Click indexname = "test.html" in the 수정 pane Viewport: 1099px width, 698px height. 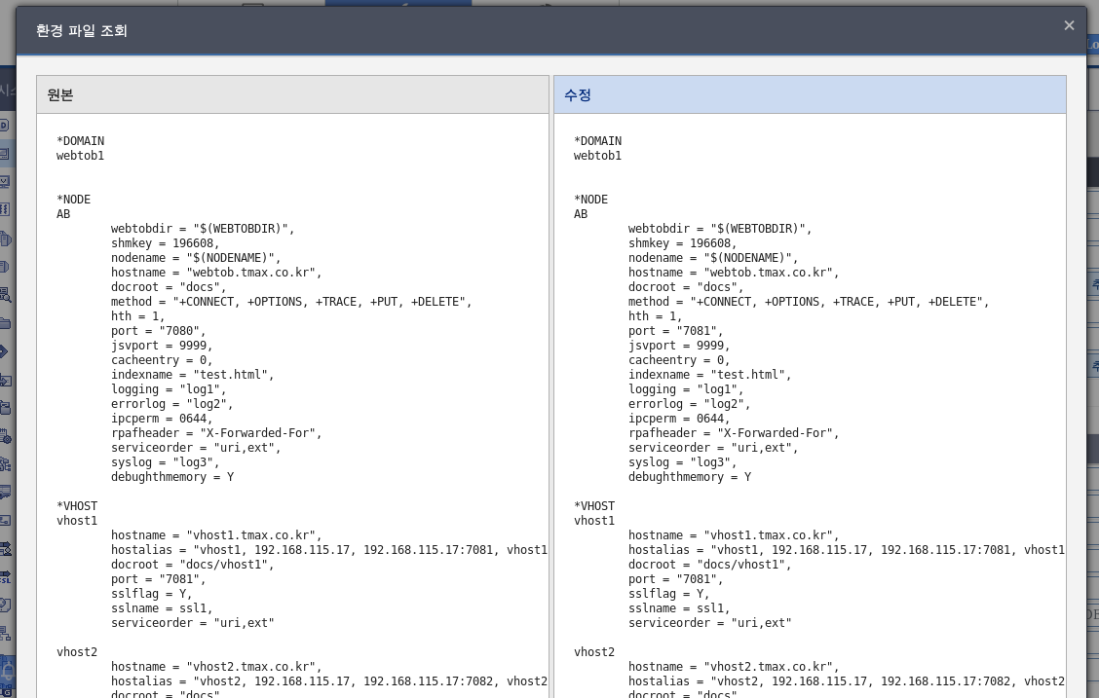pyautogui.click(x=709, y=375)
